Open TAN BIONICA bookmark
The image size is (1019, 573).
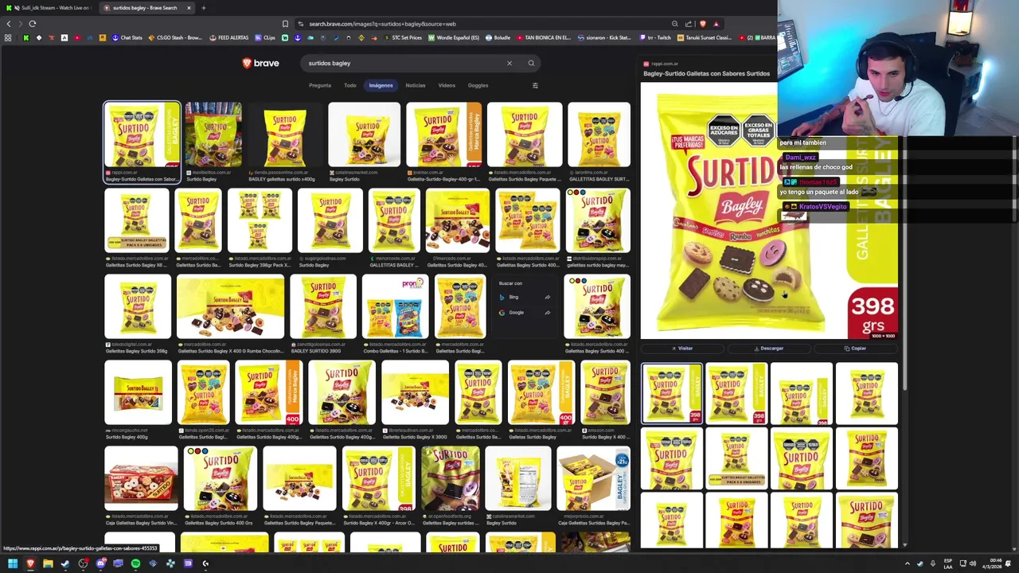click(x=544, y=37)
